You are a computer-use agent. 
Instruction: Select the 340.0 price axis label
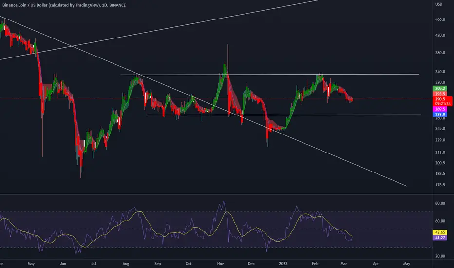point(440,72)
